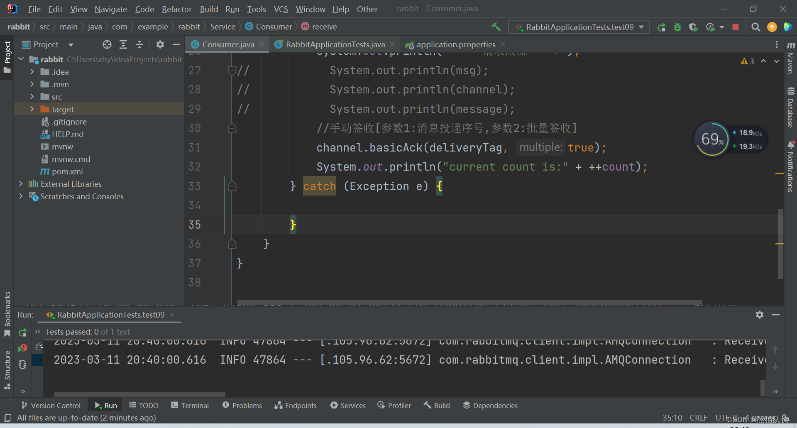Image resolution: width=797 pixels, height=428 pixels.
Task: Click the editor horizontal scrollbar
Action: coord(469,302)
